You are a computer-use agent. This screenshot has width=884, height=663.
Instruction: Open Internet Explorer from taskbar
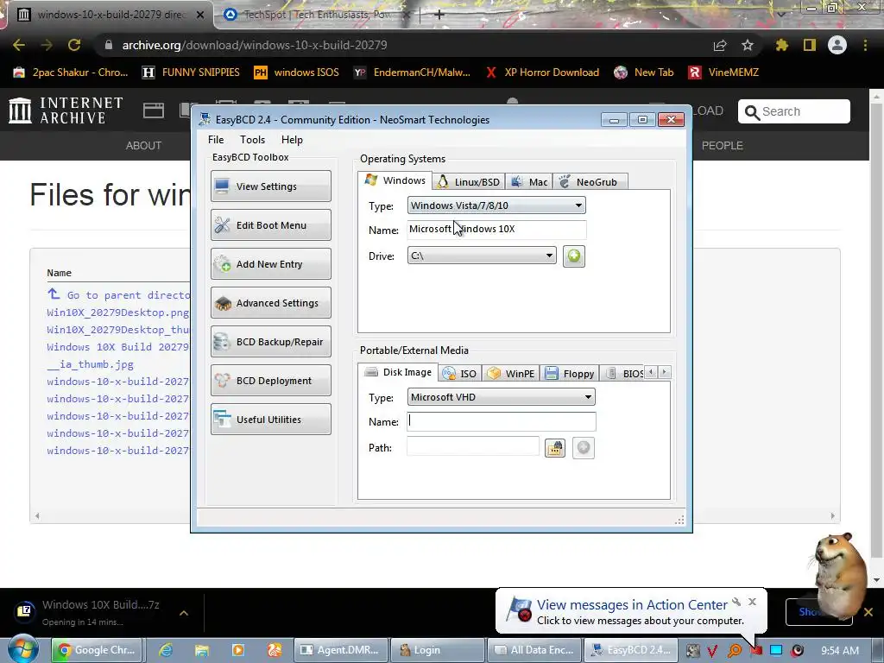point(166,649)
